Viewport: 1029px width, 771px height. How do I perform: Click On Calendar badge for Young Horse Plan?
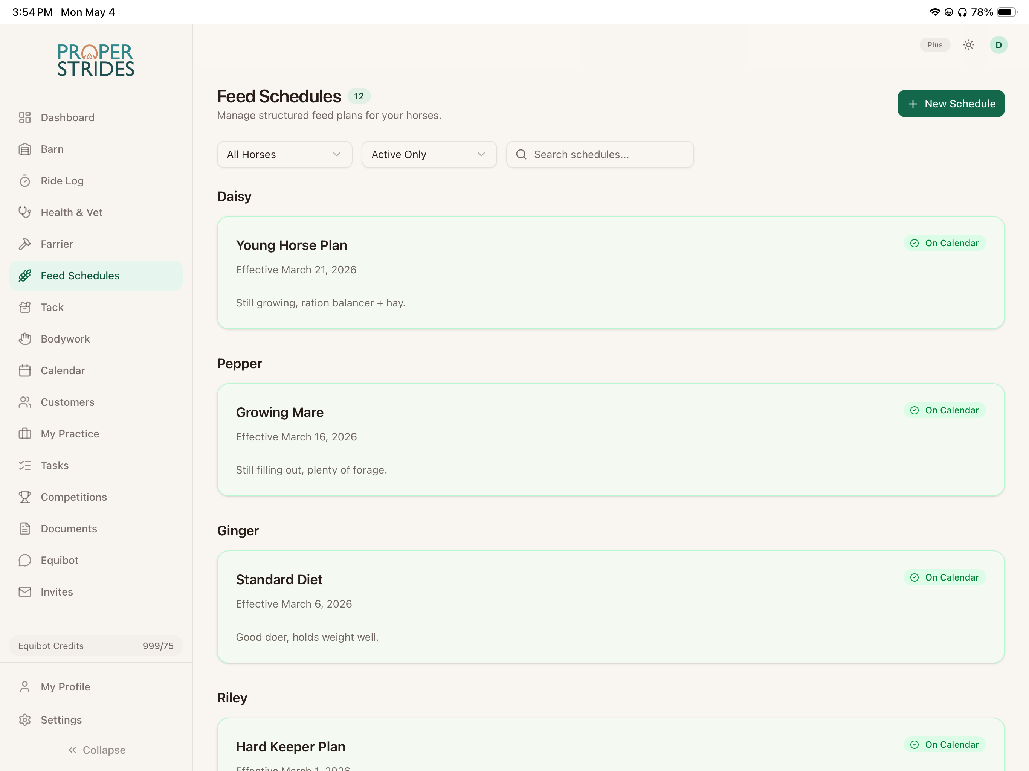pos(944,243)
